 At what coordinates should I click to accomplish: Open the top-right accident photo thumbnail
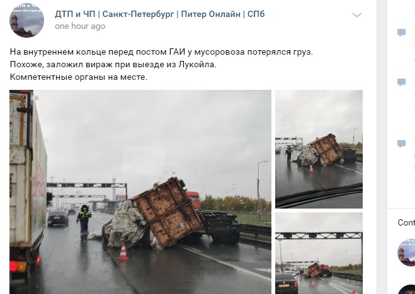click(319, 149)
